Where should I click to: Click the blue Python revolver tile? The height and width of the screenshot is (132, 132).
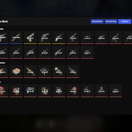45,37
